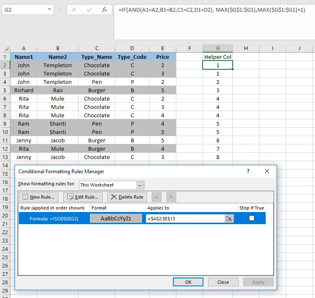315x298 pixels.
Task: Click the Edit Rule button
Action: pos(83,197)
